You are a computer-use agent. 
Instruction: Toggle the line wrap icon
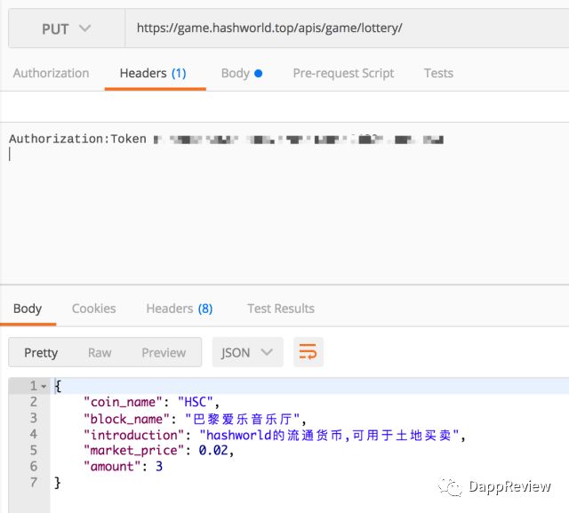pyautogui.click(x=309, y=352)
